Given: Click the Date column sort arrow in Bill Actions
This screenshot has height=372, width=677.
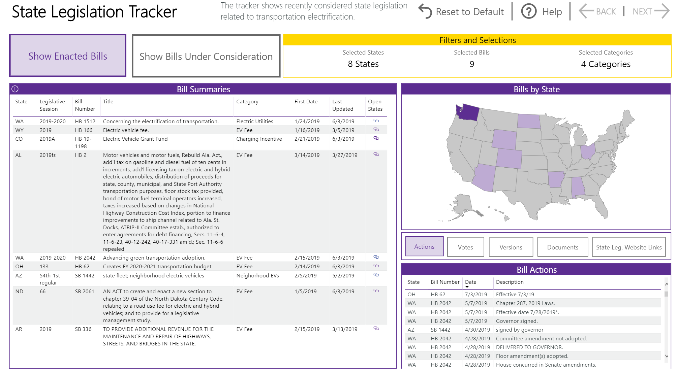Looking at the screenshot, I should point(467,287).
